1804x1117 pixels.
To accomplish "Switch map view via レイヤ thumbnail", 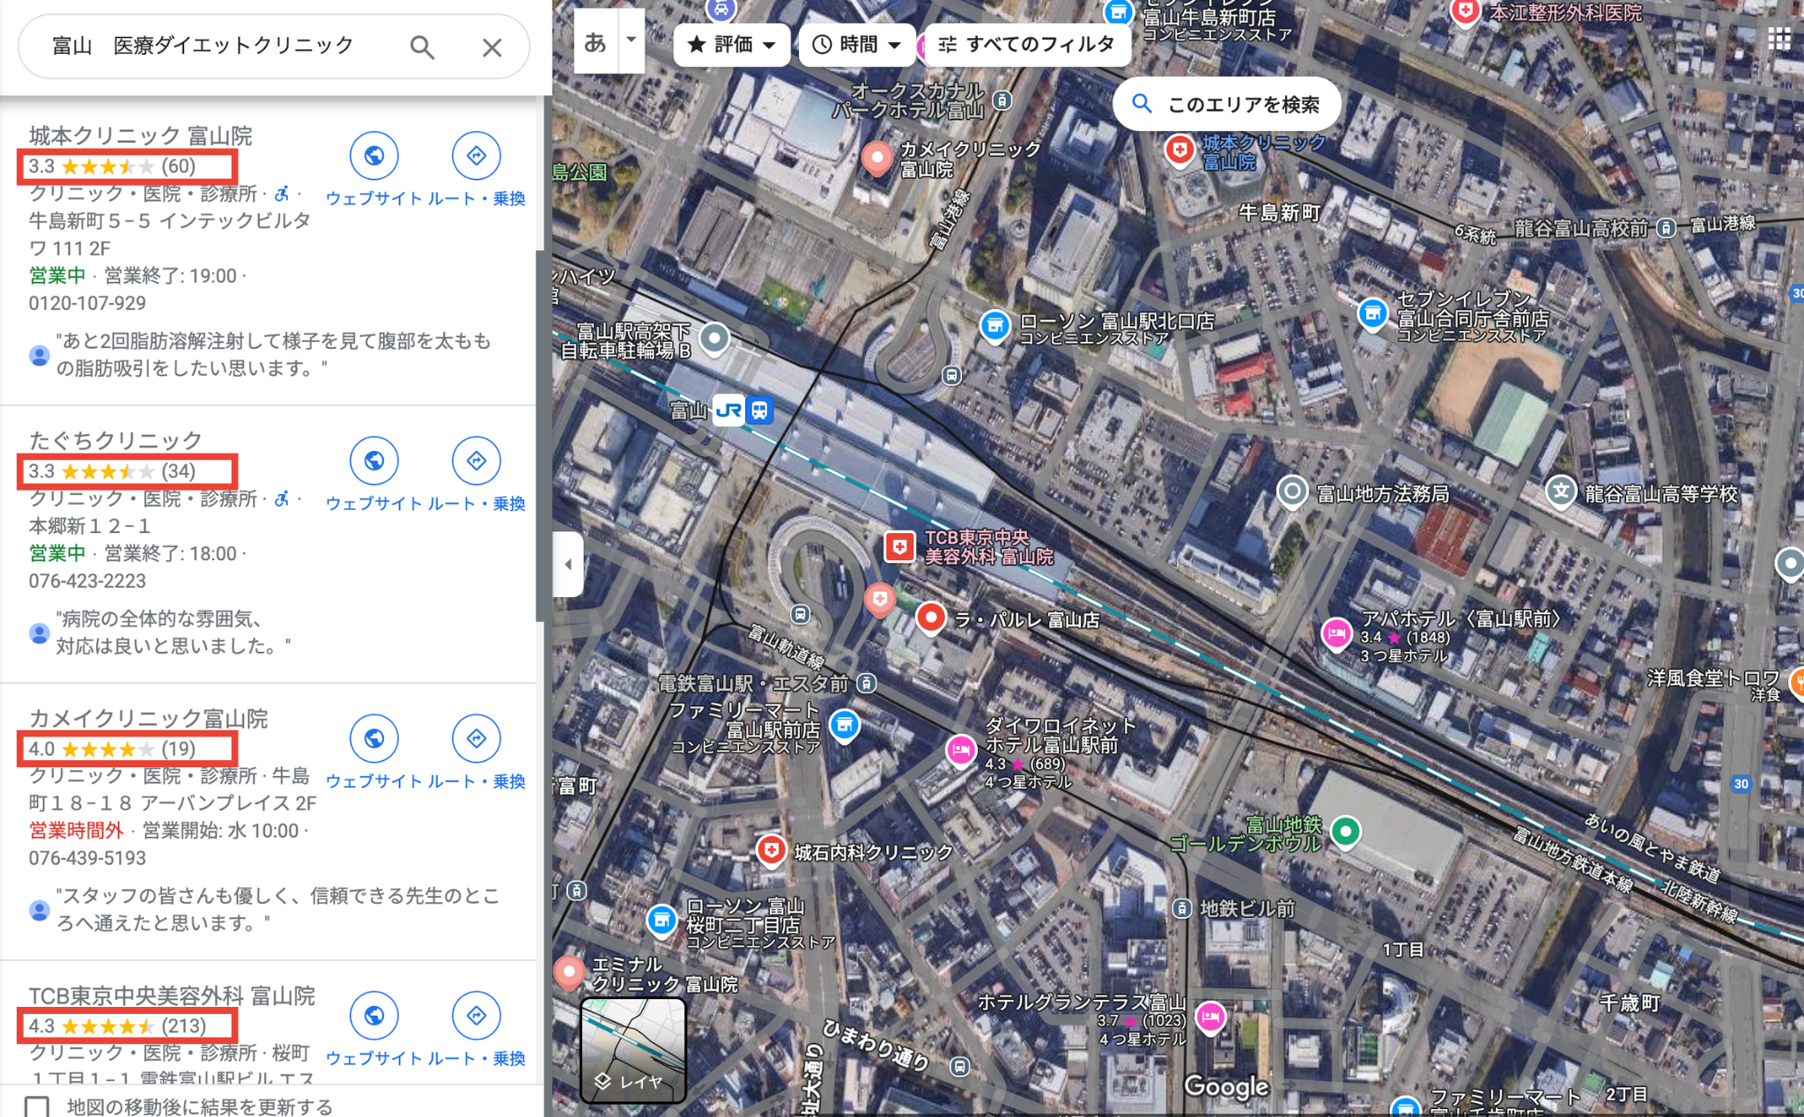I will (x=633, y=1050).
